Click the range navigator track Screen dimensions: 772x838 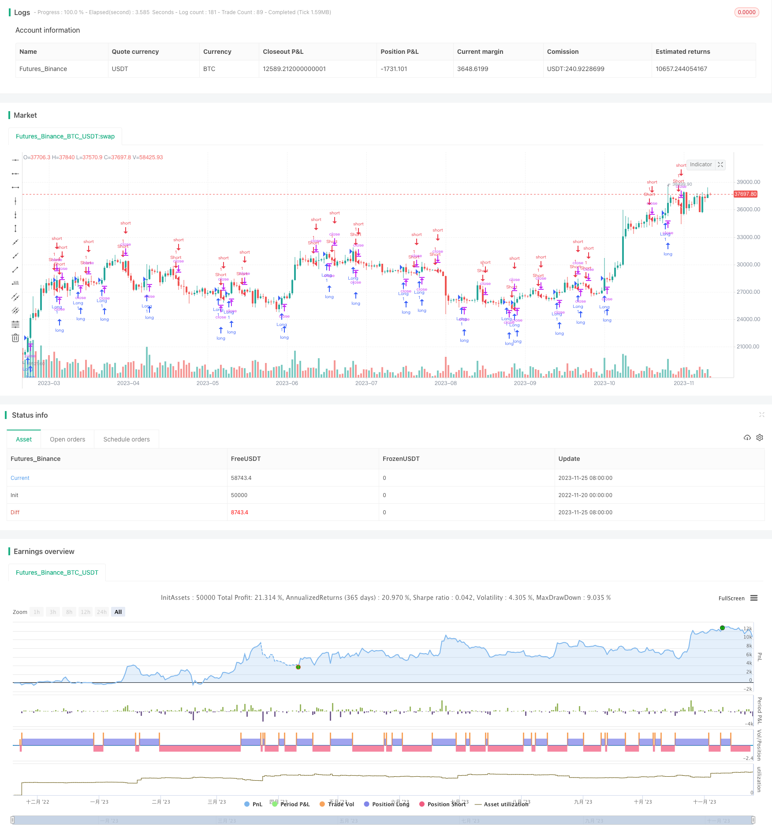[x=383, y=820]
